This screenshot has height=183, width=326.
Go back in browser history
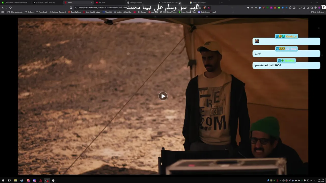tap(3, 8)
